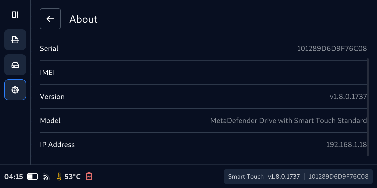Viewport: 377px width, 188px height.
Task: Click the 04:15 clock display
Action: pyautogui.click(x=14, y=177)
